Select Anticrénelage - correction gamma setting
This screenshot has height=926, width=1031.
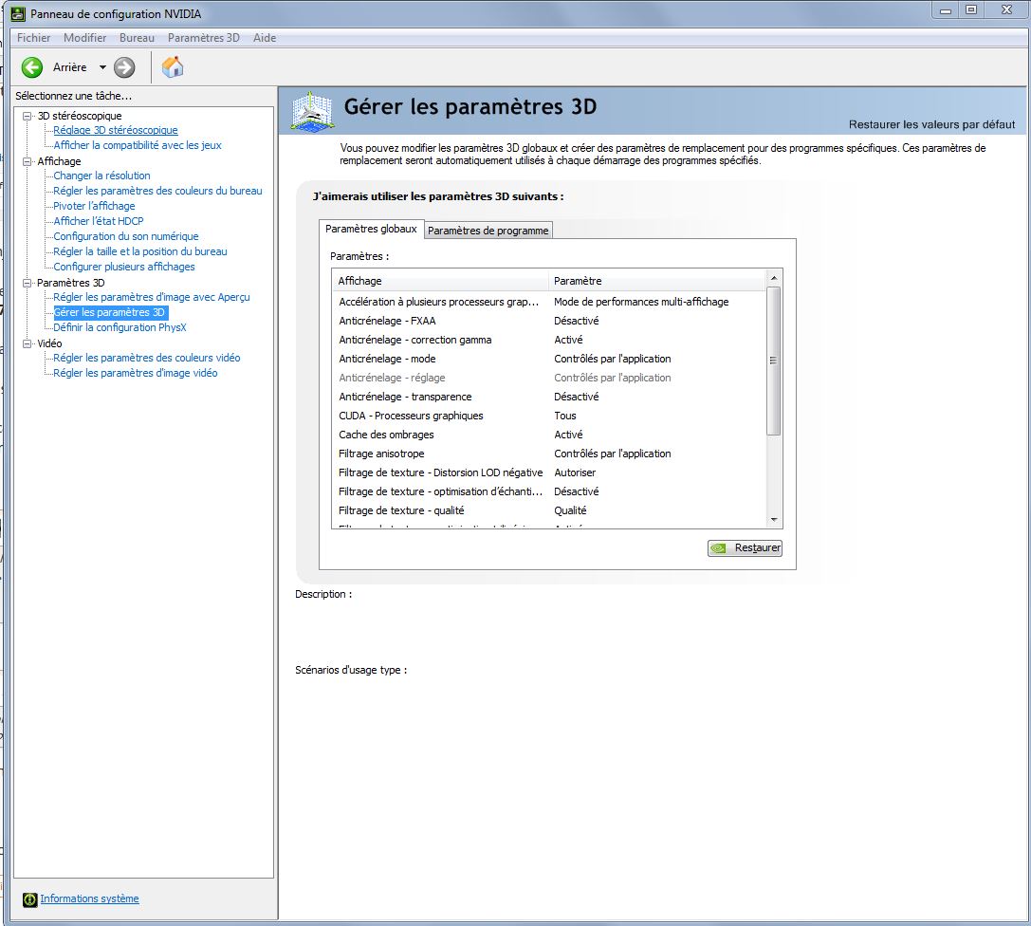(x=550, y=340)
